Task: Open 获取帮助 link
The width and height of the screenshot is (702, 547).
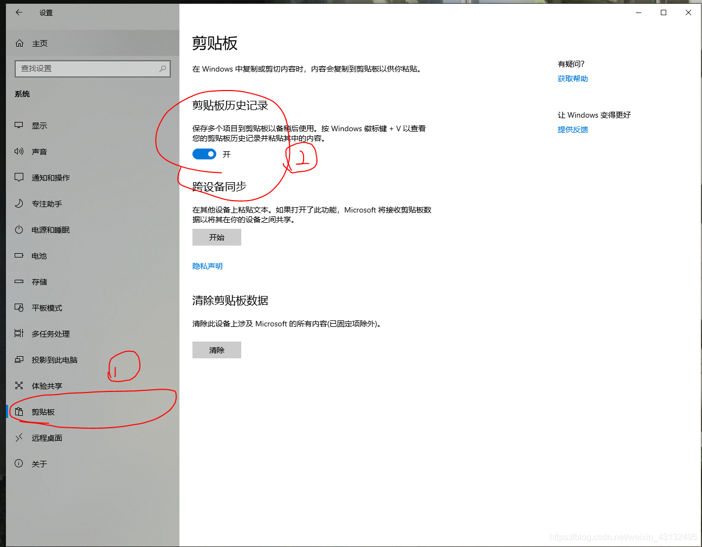Action: click(x=573, y=79)
